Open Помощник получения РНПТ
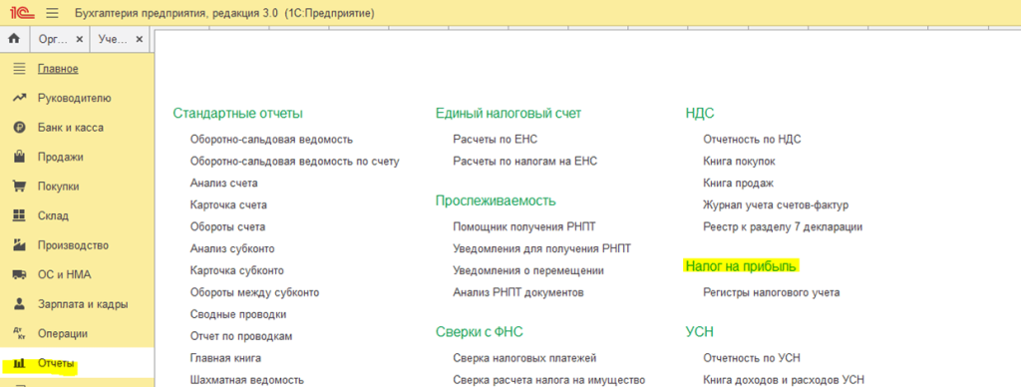Image resolution: width=1021 pixels, height=387 pixels. [x=524, y=226]
